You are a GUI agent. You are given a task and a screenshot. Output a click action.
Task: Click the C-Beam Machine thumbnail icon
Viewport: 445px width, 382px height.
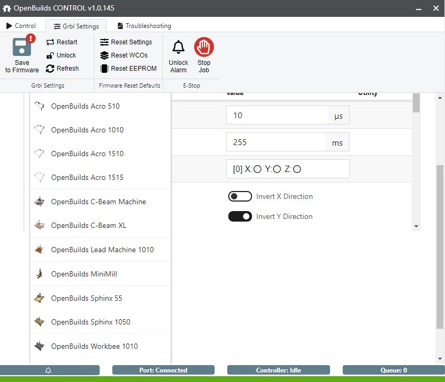tap(40, 202)
